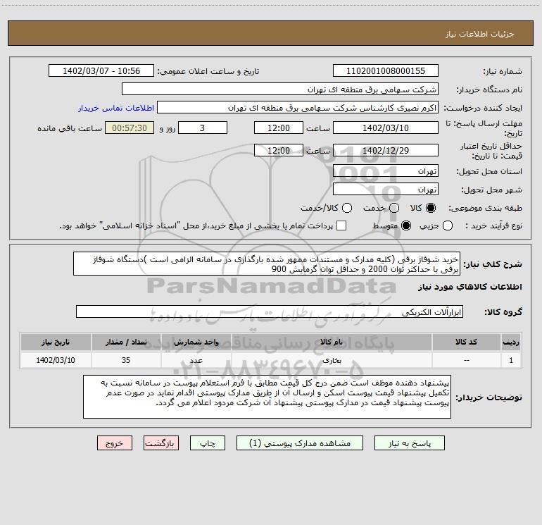Viewport: 542px width, 525px height.
Task: Select the جزیی purchase type radio
Action: tap(447, 226)
